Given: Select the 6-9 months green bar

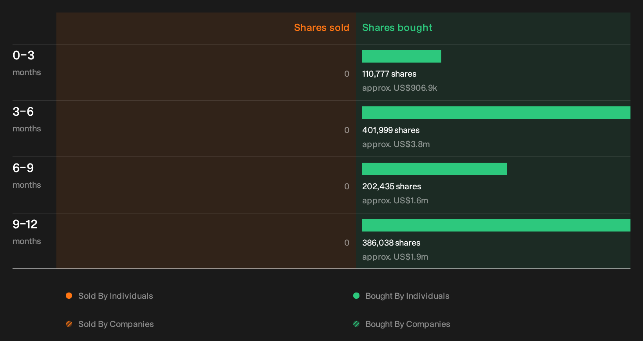Looking at the screenshot, I should (434, 169).
